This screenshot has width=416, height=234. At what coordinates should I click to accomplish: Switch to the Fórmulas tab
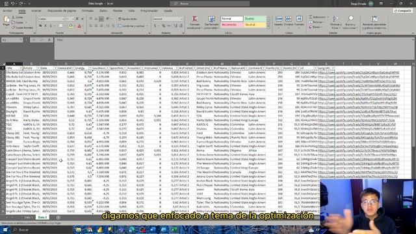(x=88, y=11)
